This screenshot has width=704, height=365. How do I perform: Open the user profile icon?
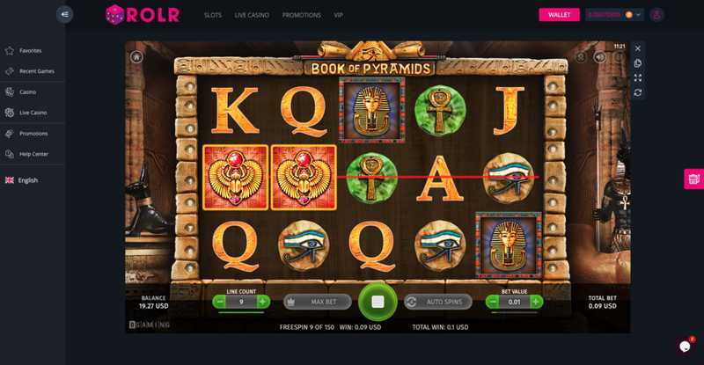(x=656, y=15)
